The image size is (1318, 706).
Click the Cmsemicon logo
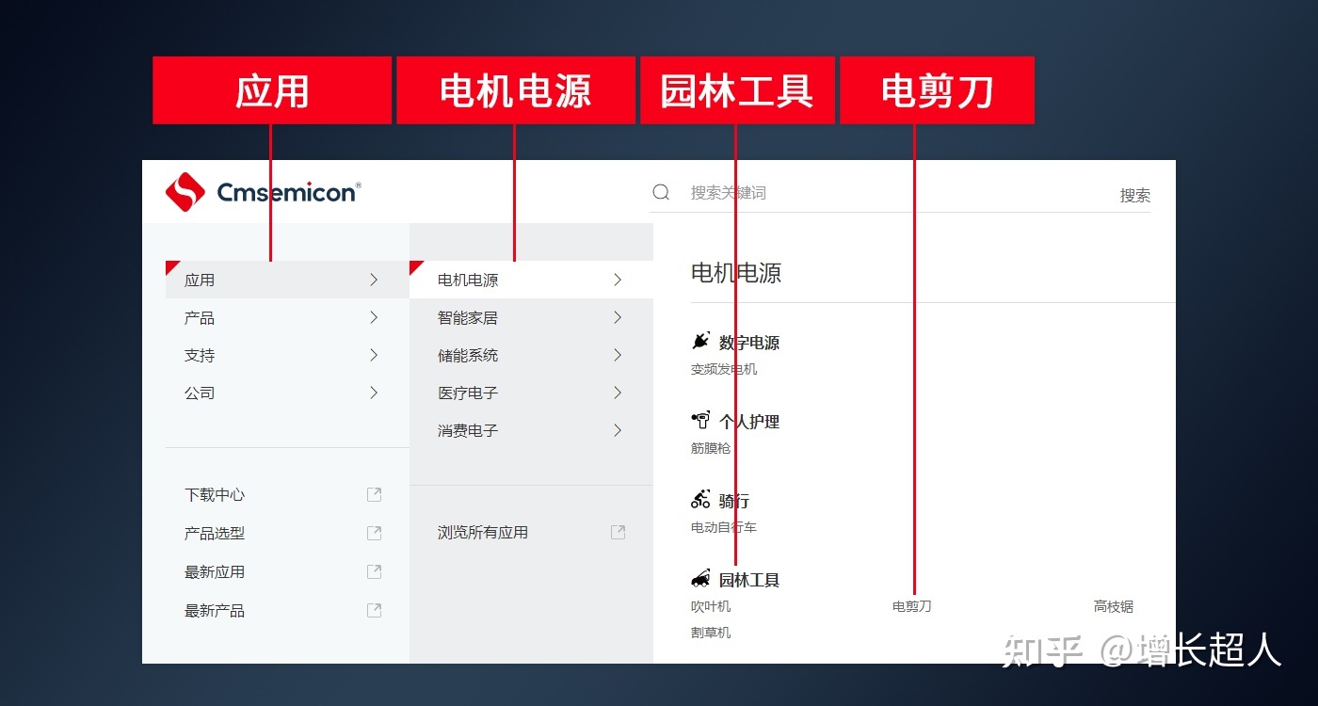[263, 192]
